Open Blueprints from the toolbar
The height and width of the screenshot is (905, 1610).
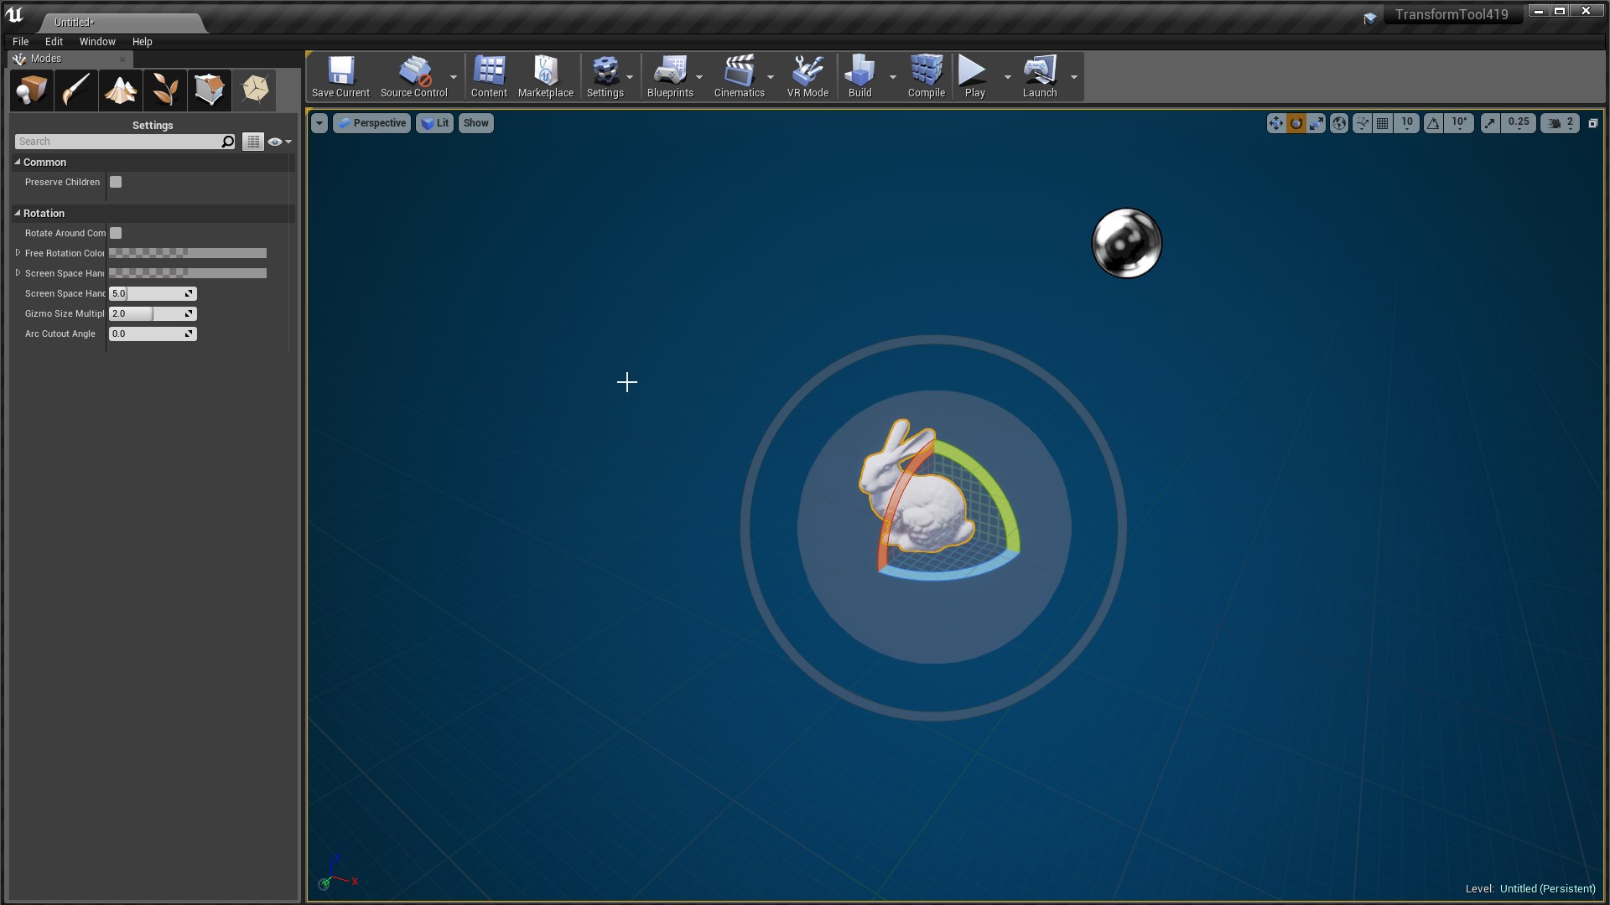671,77
